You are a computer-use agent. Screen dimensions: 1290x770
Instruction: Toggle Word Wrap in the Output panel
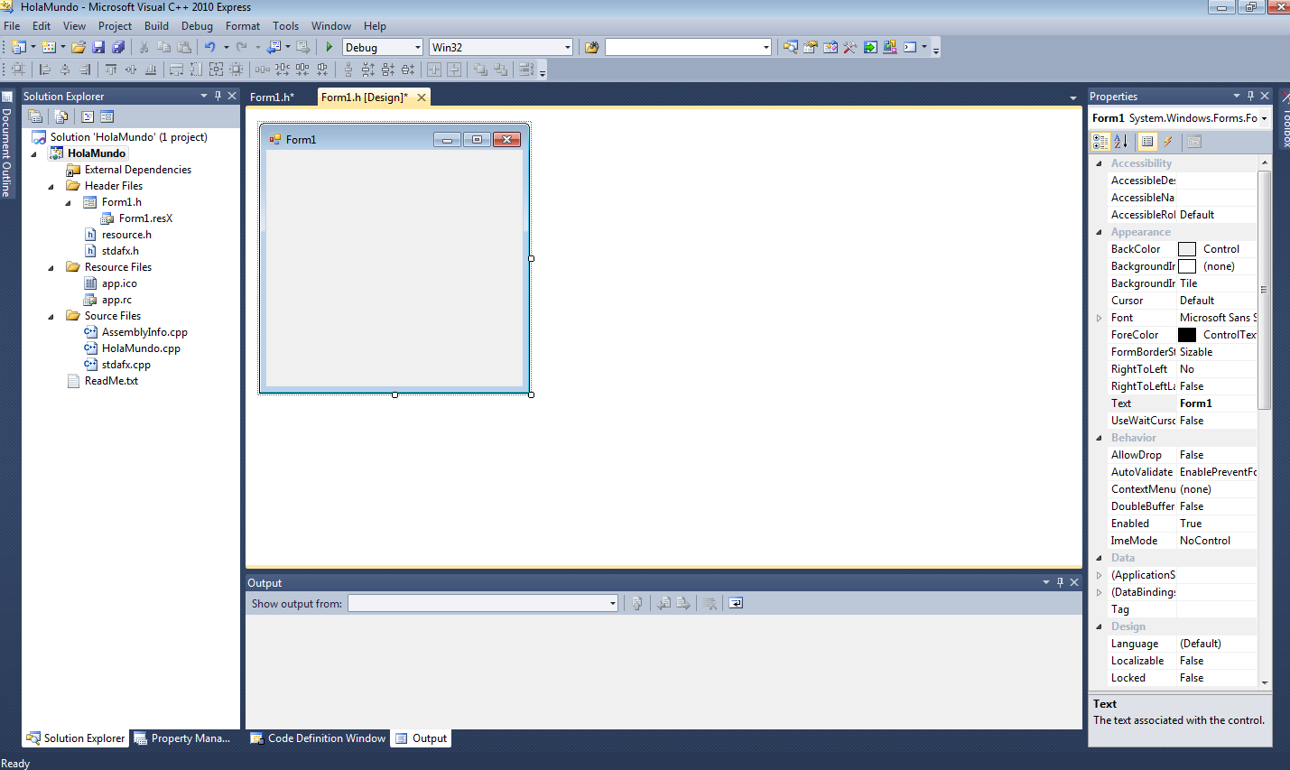(736, 603)
